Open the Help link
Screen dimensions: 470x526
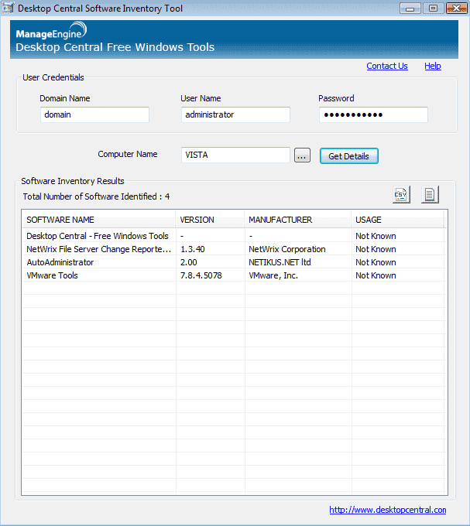pos(432,66)
